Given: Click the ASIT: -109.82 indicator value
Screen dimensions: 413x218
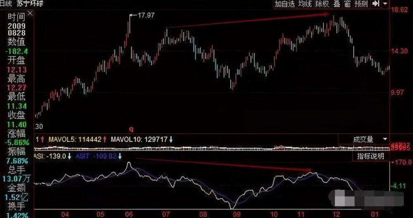Looking at the screenshot, I should 96,156.
